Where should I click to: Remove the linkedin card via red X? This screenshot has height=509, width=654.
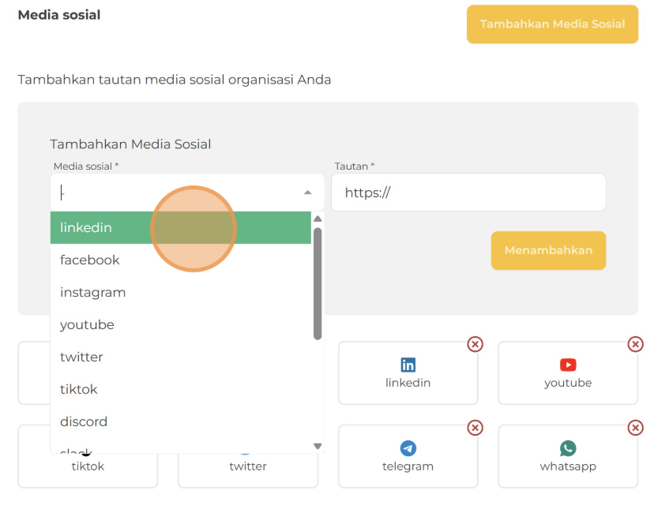(x=475, y=344)
